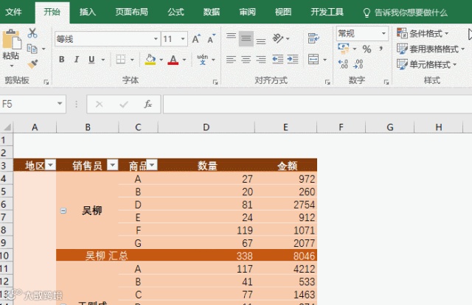472x305 pixels.
Task: Click the text orientation icon
Action: click(x=277, y=38)
